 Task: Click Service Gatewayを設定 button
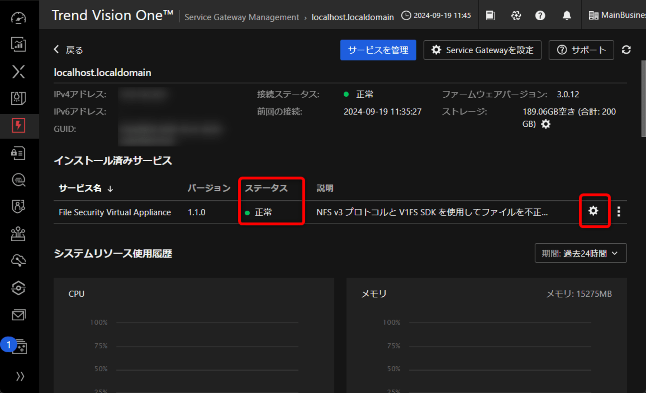pyautogui.click(x=482, y=50)
